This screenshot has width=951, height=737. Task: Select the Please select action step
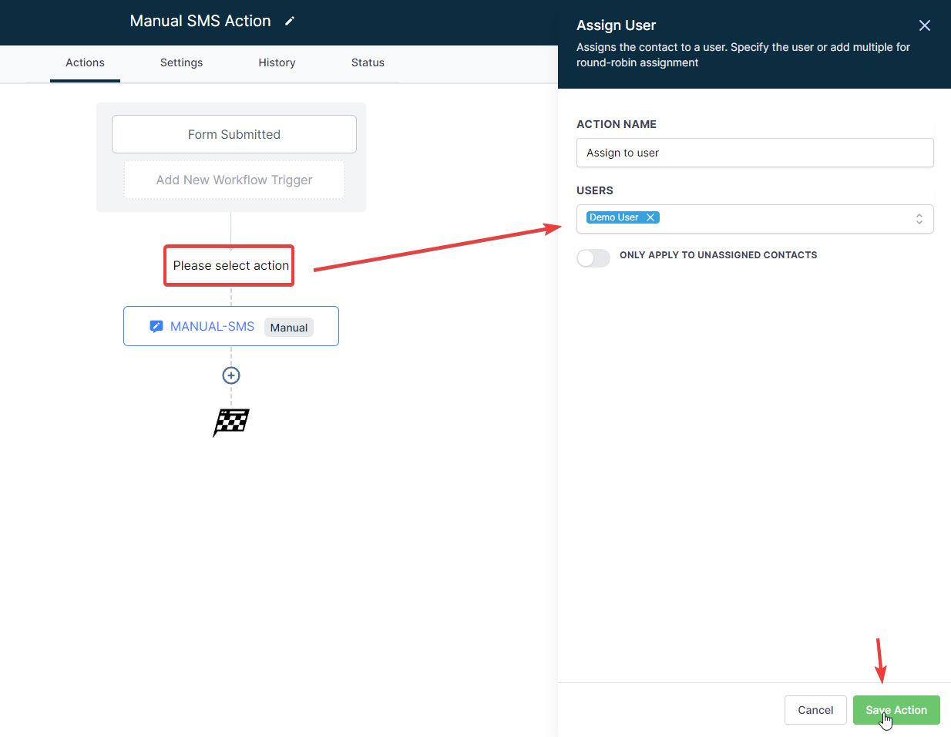click(230, 266)
